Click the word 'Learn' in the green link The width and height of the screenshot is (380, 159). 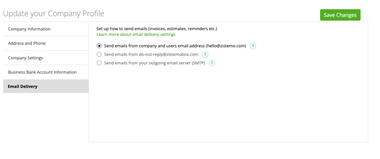point(102,34)
